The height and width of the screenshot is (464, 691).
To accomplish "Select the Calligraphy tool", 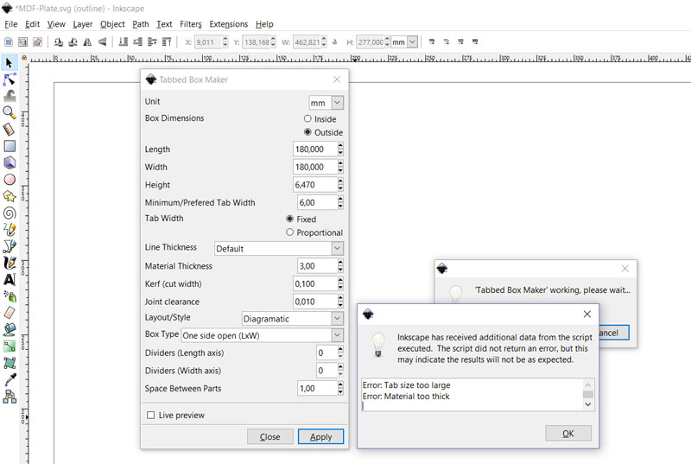I will tap(10, 263).
